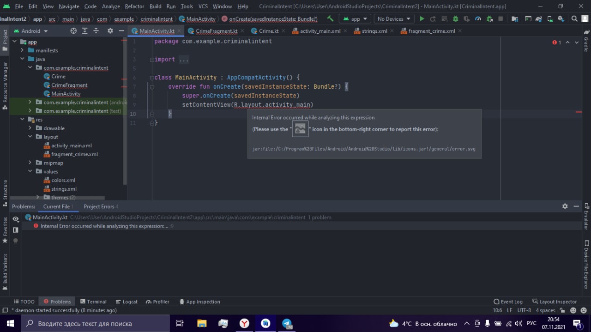591x332 pixels.
Task: Open the No Devices selector dropdown
Action: pos(394,19)
